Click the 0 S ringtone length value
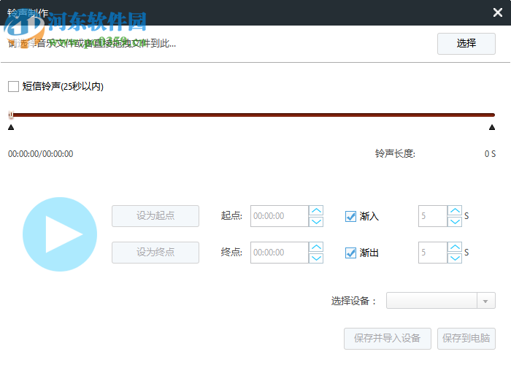This screenshot has height=365, width=511. point(490,154)
